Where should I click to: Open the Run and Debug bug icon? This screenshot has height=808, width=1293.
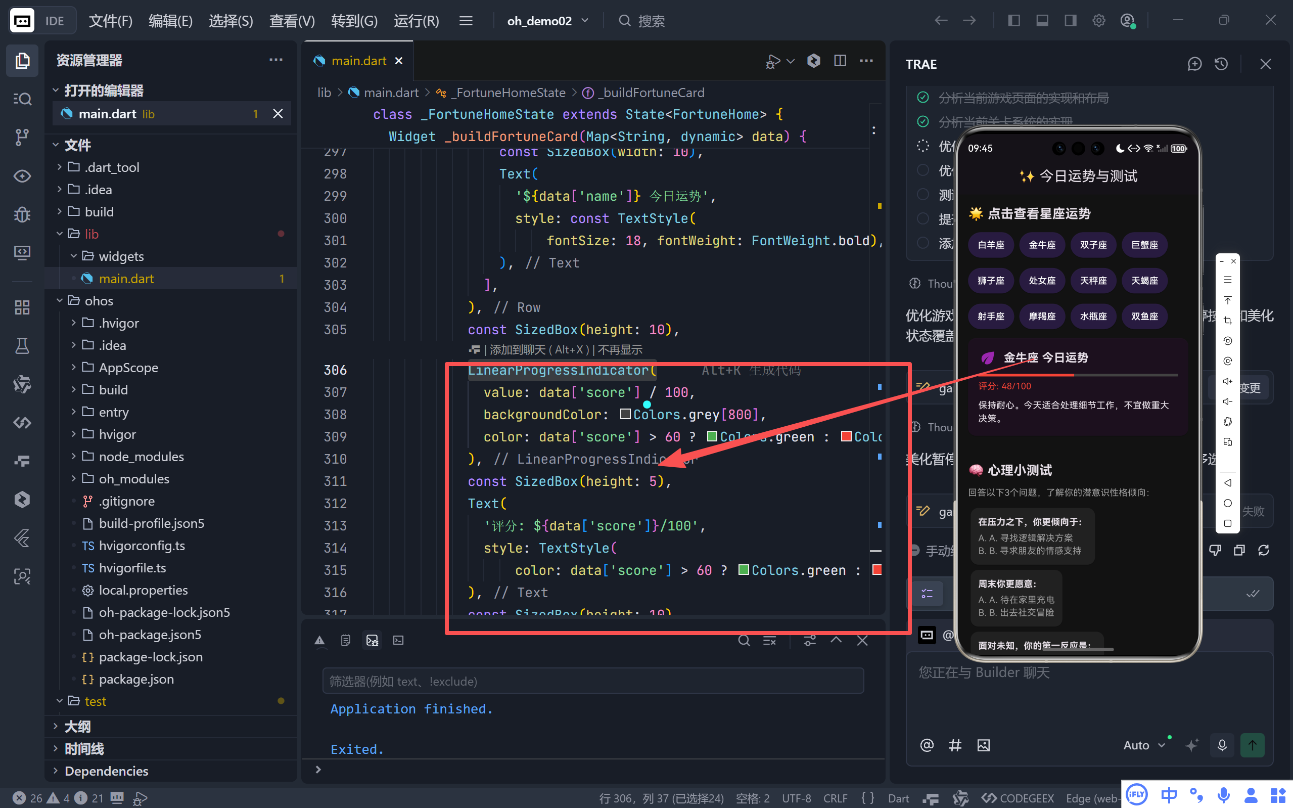22,215
